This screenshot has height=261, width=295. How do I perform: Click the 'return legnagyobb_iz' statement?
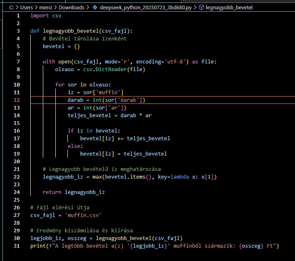coord(74,192)
